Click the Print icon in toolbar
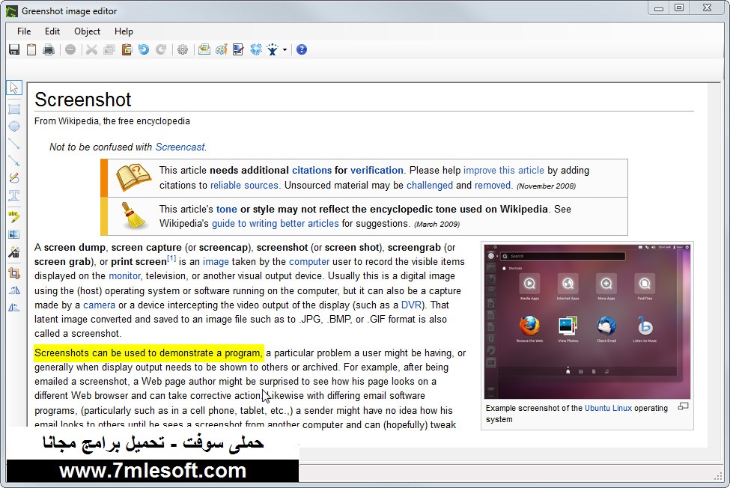 [49, 49]
